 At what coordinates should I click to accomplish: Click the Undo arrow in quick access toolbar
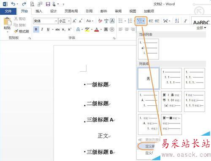pyautogui.click(x=13, y=4)
